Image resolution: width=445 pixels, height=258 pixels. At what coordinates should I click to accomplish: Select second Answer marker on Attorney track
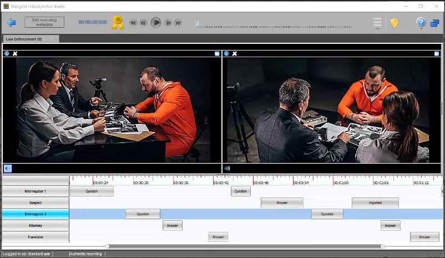point(391,225)
